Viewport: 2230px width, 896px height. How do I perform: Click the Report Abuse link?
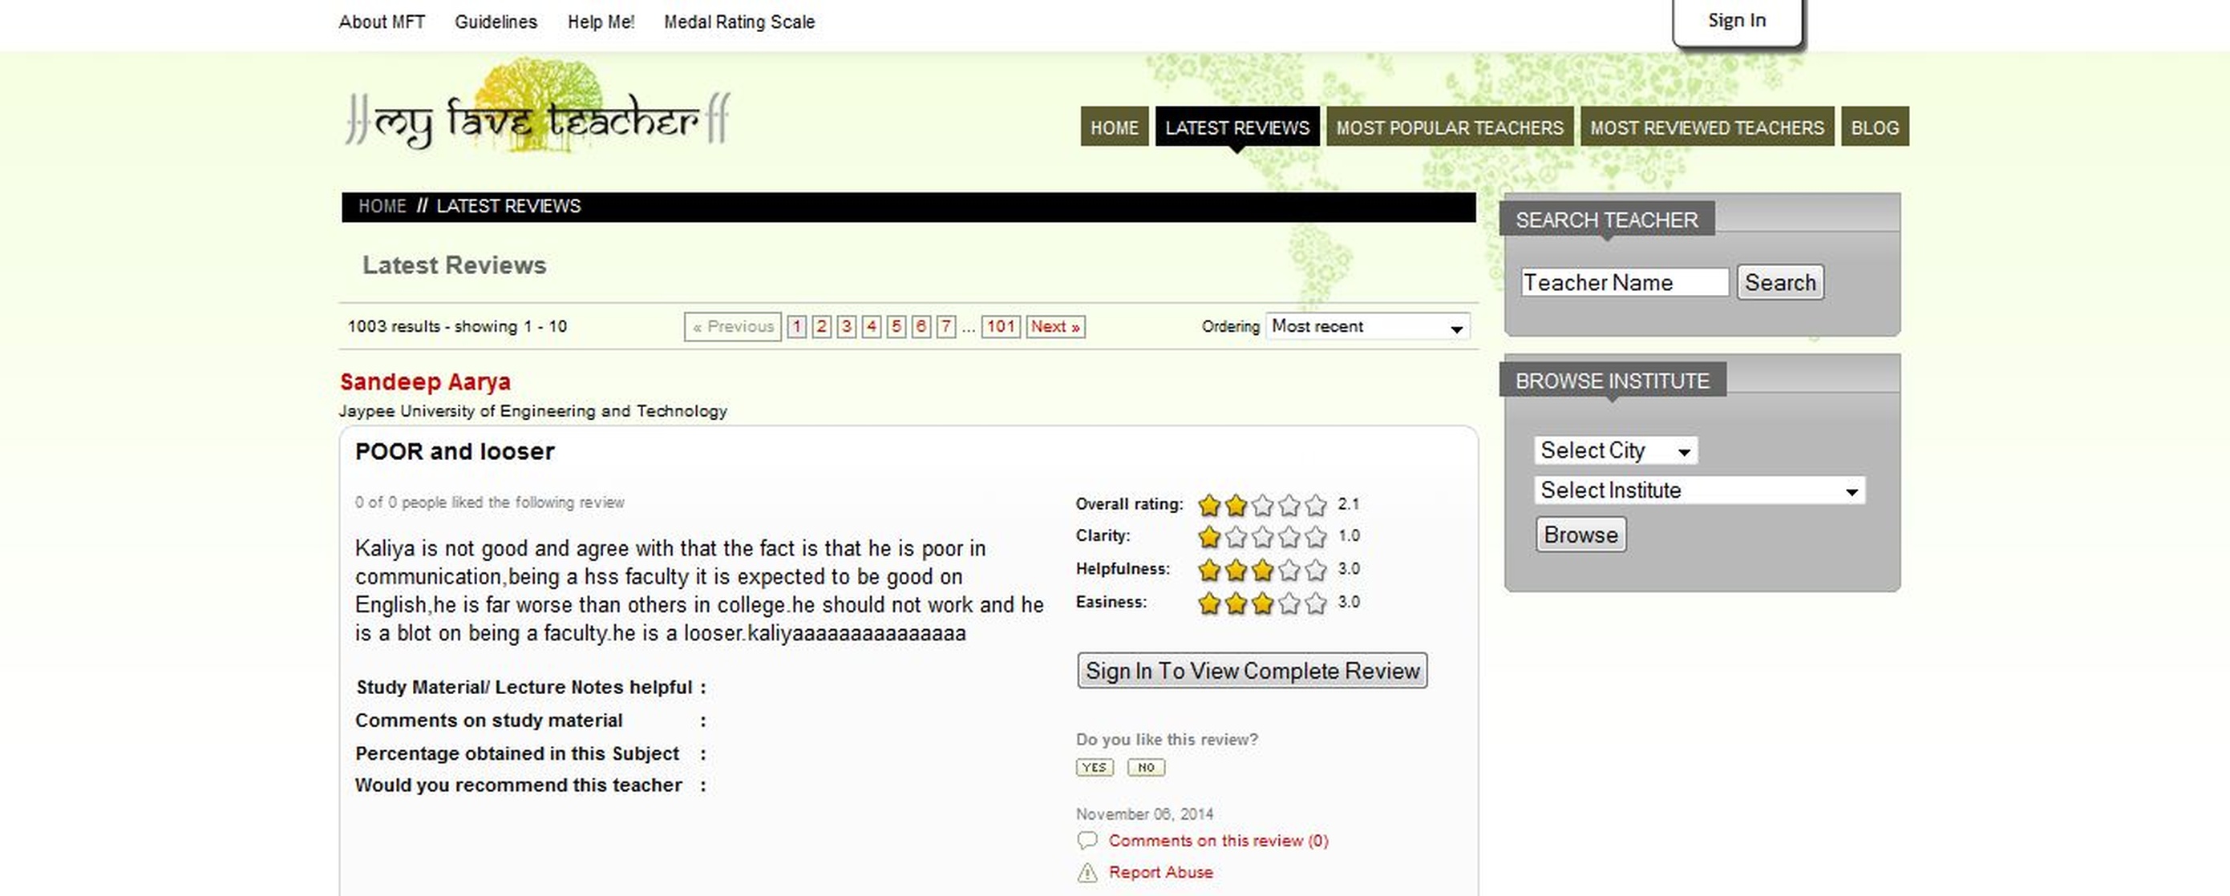tap(1160, 872)
